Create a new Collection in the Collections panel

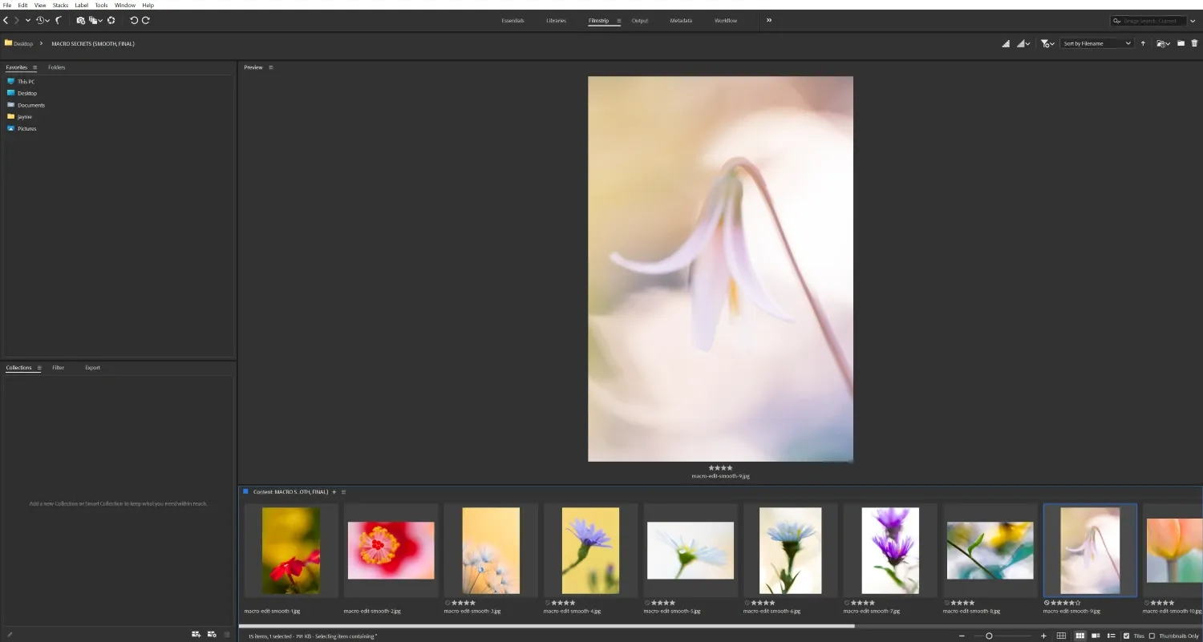click(196, 633)
